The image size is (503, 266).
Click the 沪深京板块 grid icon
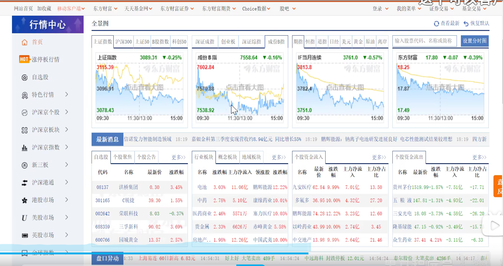(25, 130)
